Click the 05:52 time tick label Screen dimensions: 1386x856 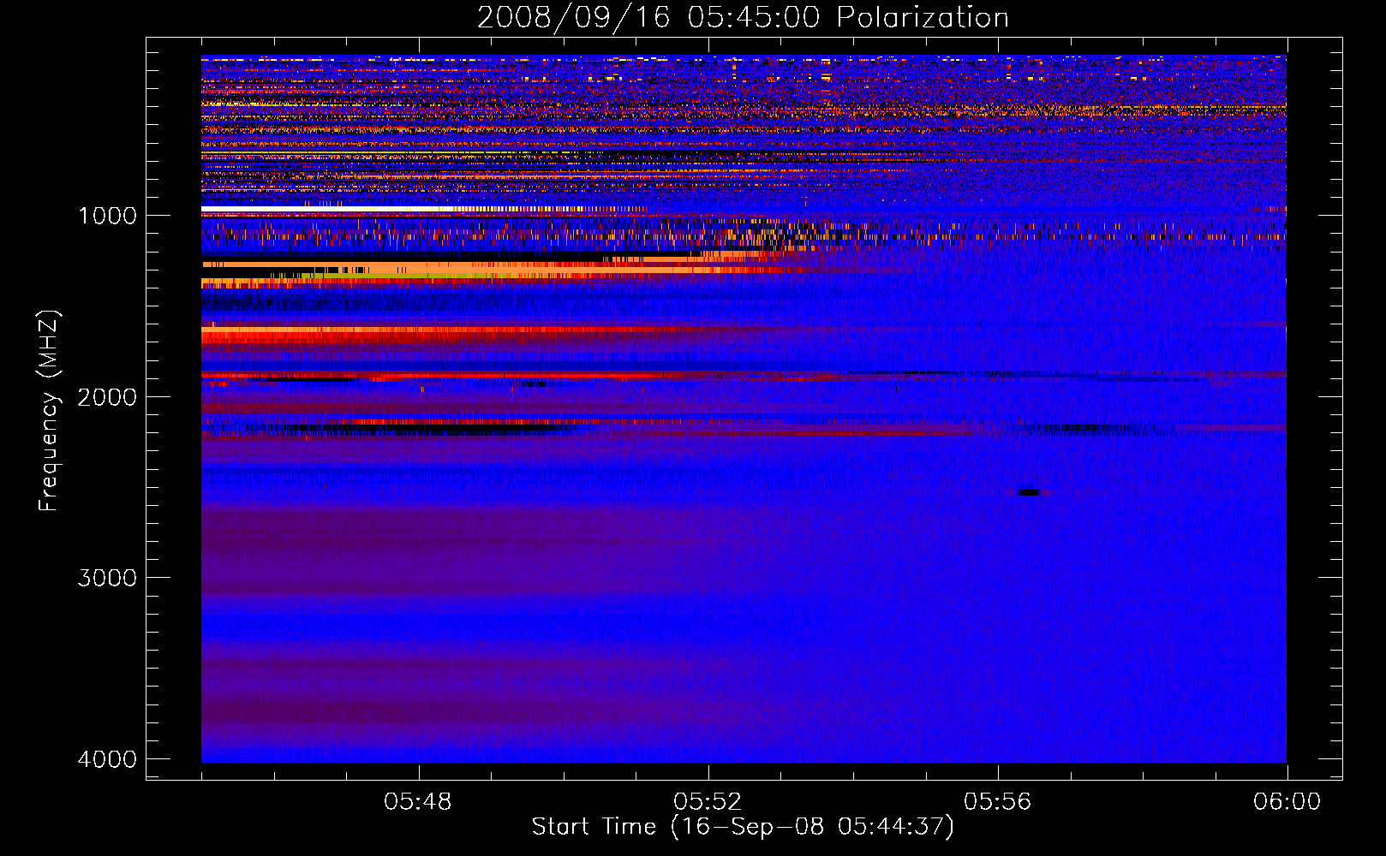[x=708, y=802]
